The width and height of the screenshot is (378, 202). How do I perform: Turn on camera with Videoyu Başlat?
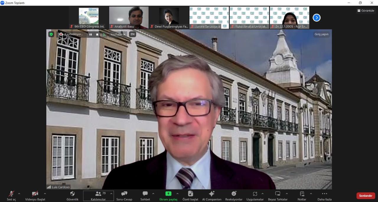pyautogui.click(x=35, y=194)
